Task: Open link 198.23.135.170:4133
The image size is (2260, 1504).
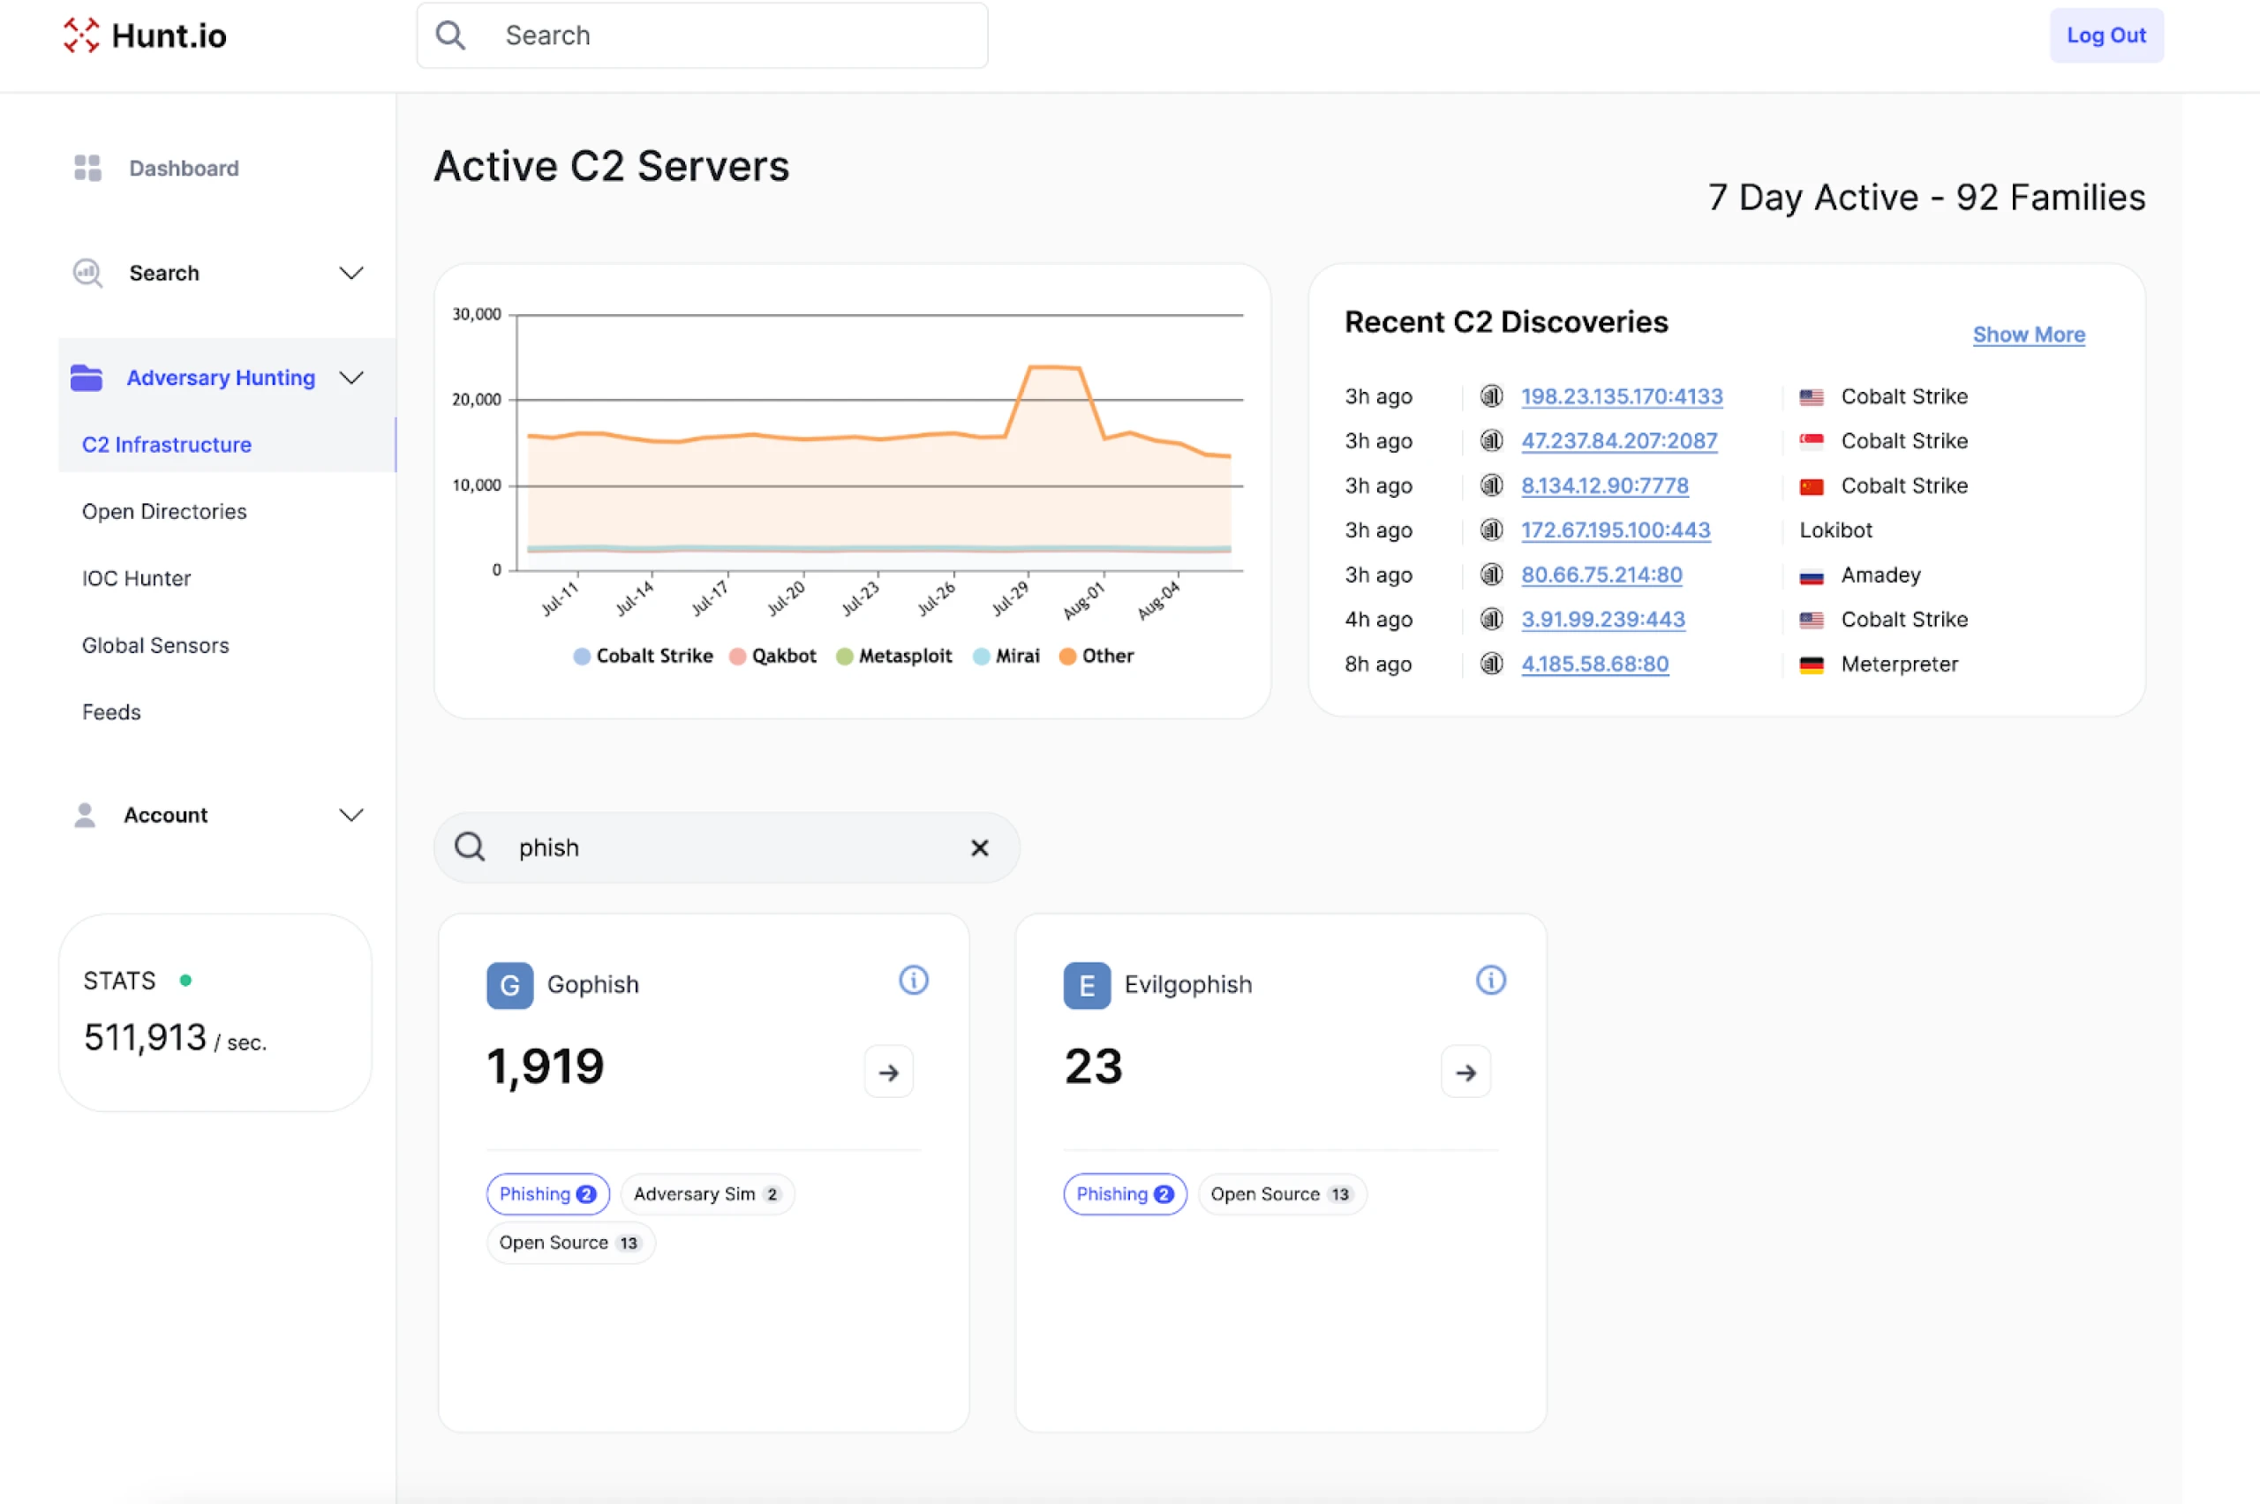Action: [1622, 396]
